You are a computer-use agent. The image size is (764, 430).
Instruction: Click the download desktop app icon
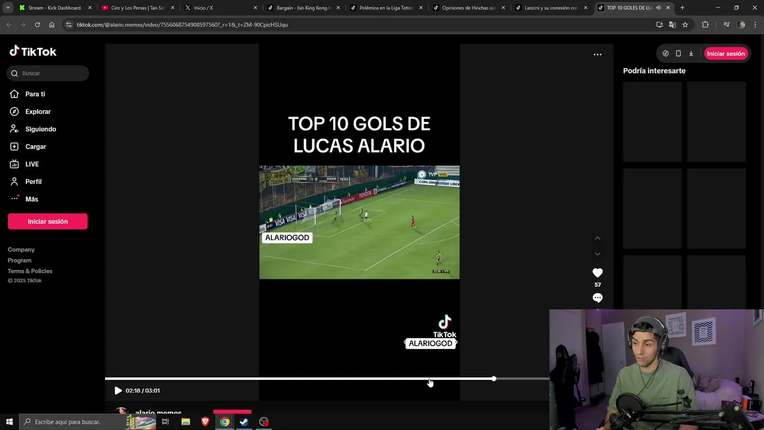click(691, 54)
